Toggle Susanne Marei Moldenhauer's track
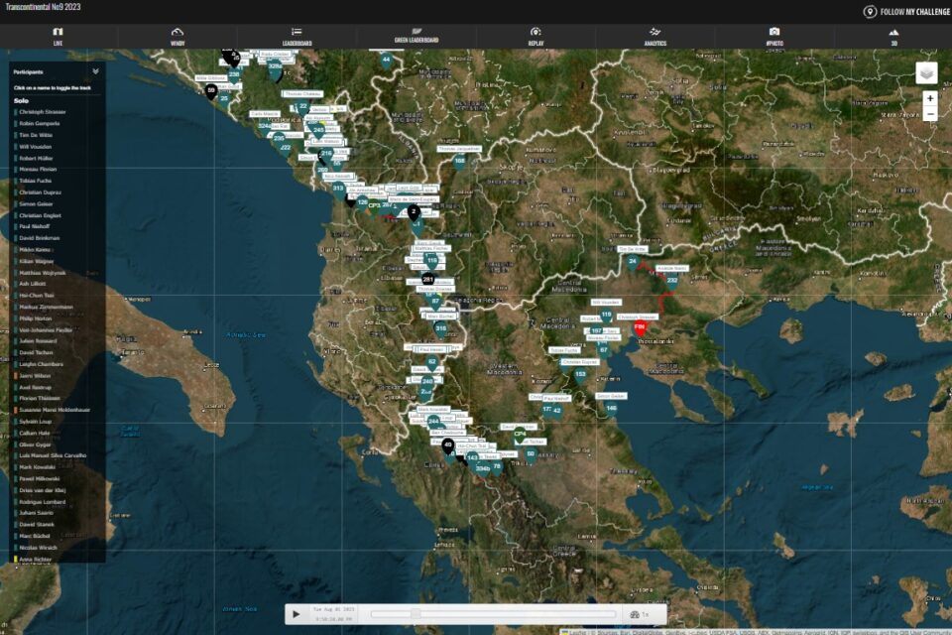The image size is (952, 635). click(x=54, y=410)
